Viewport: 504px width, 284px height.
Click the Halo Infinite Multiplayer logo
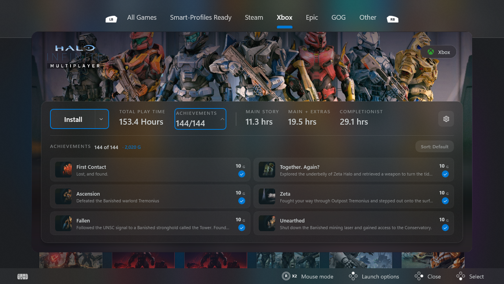point(75,56)
